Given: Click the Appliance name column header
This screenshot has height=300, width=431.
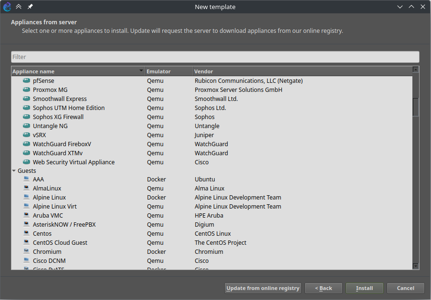Looking at the screenshot, I should [x=78, y=71].
